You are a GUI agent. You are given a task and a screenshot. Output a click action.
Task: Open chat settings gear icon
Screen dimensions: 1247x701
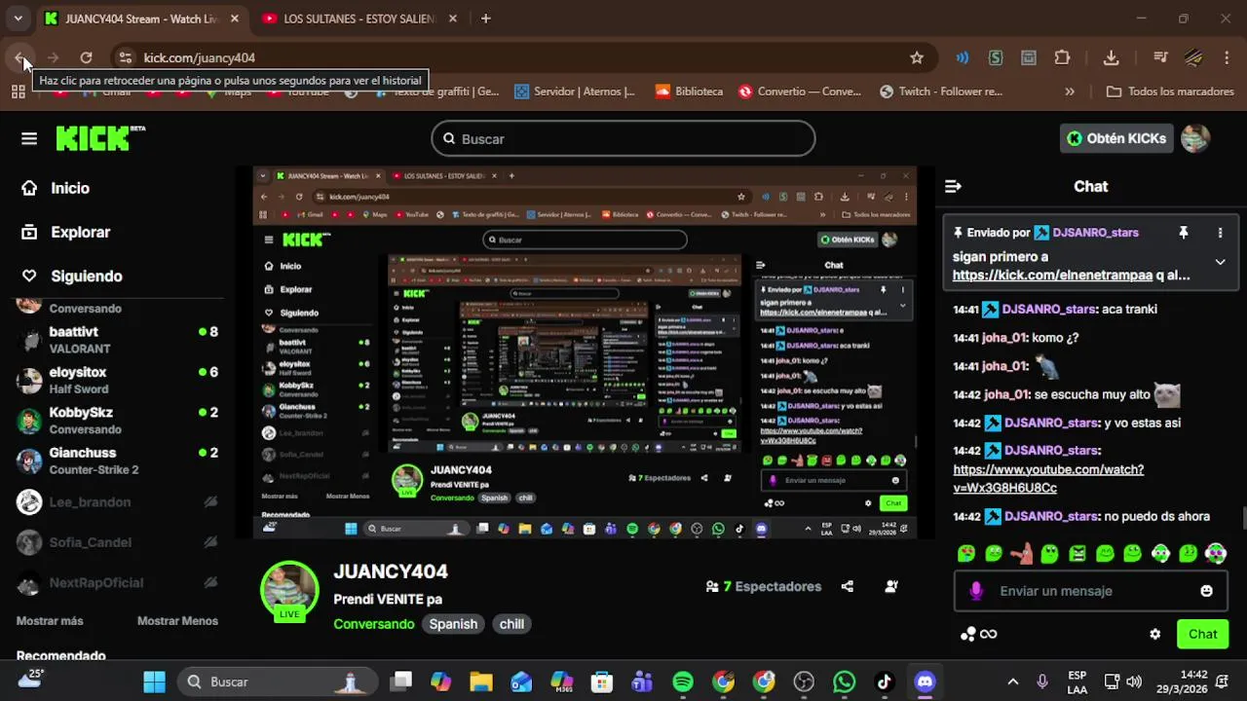[x=1155, y=634]
